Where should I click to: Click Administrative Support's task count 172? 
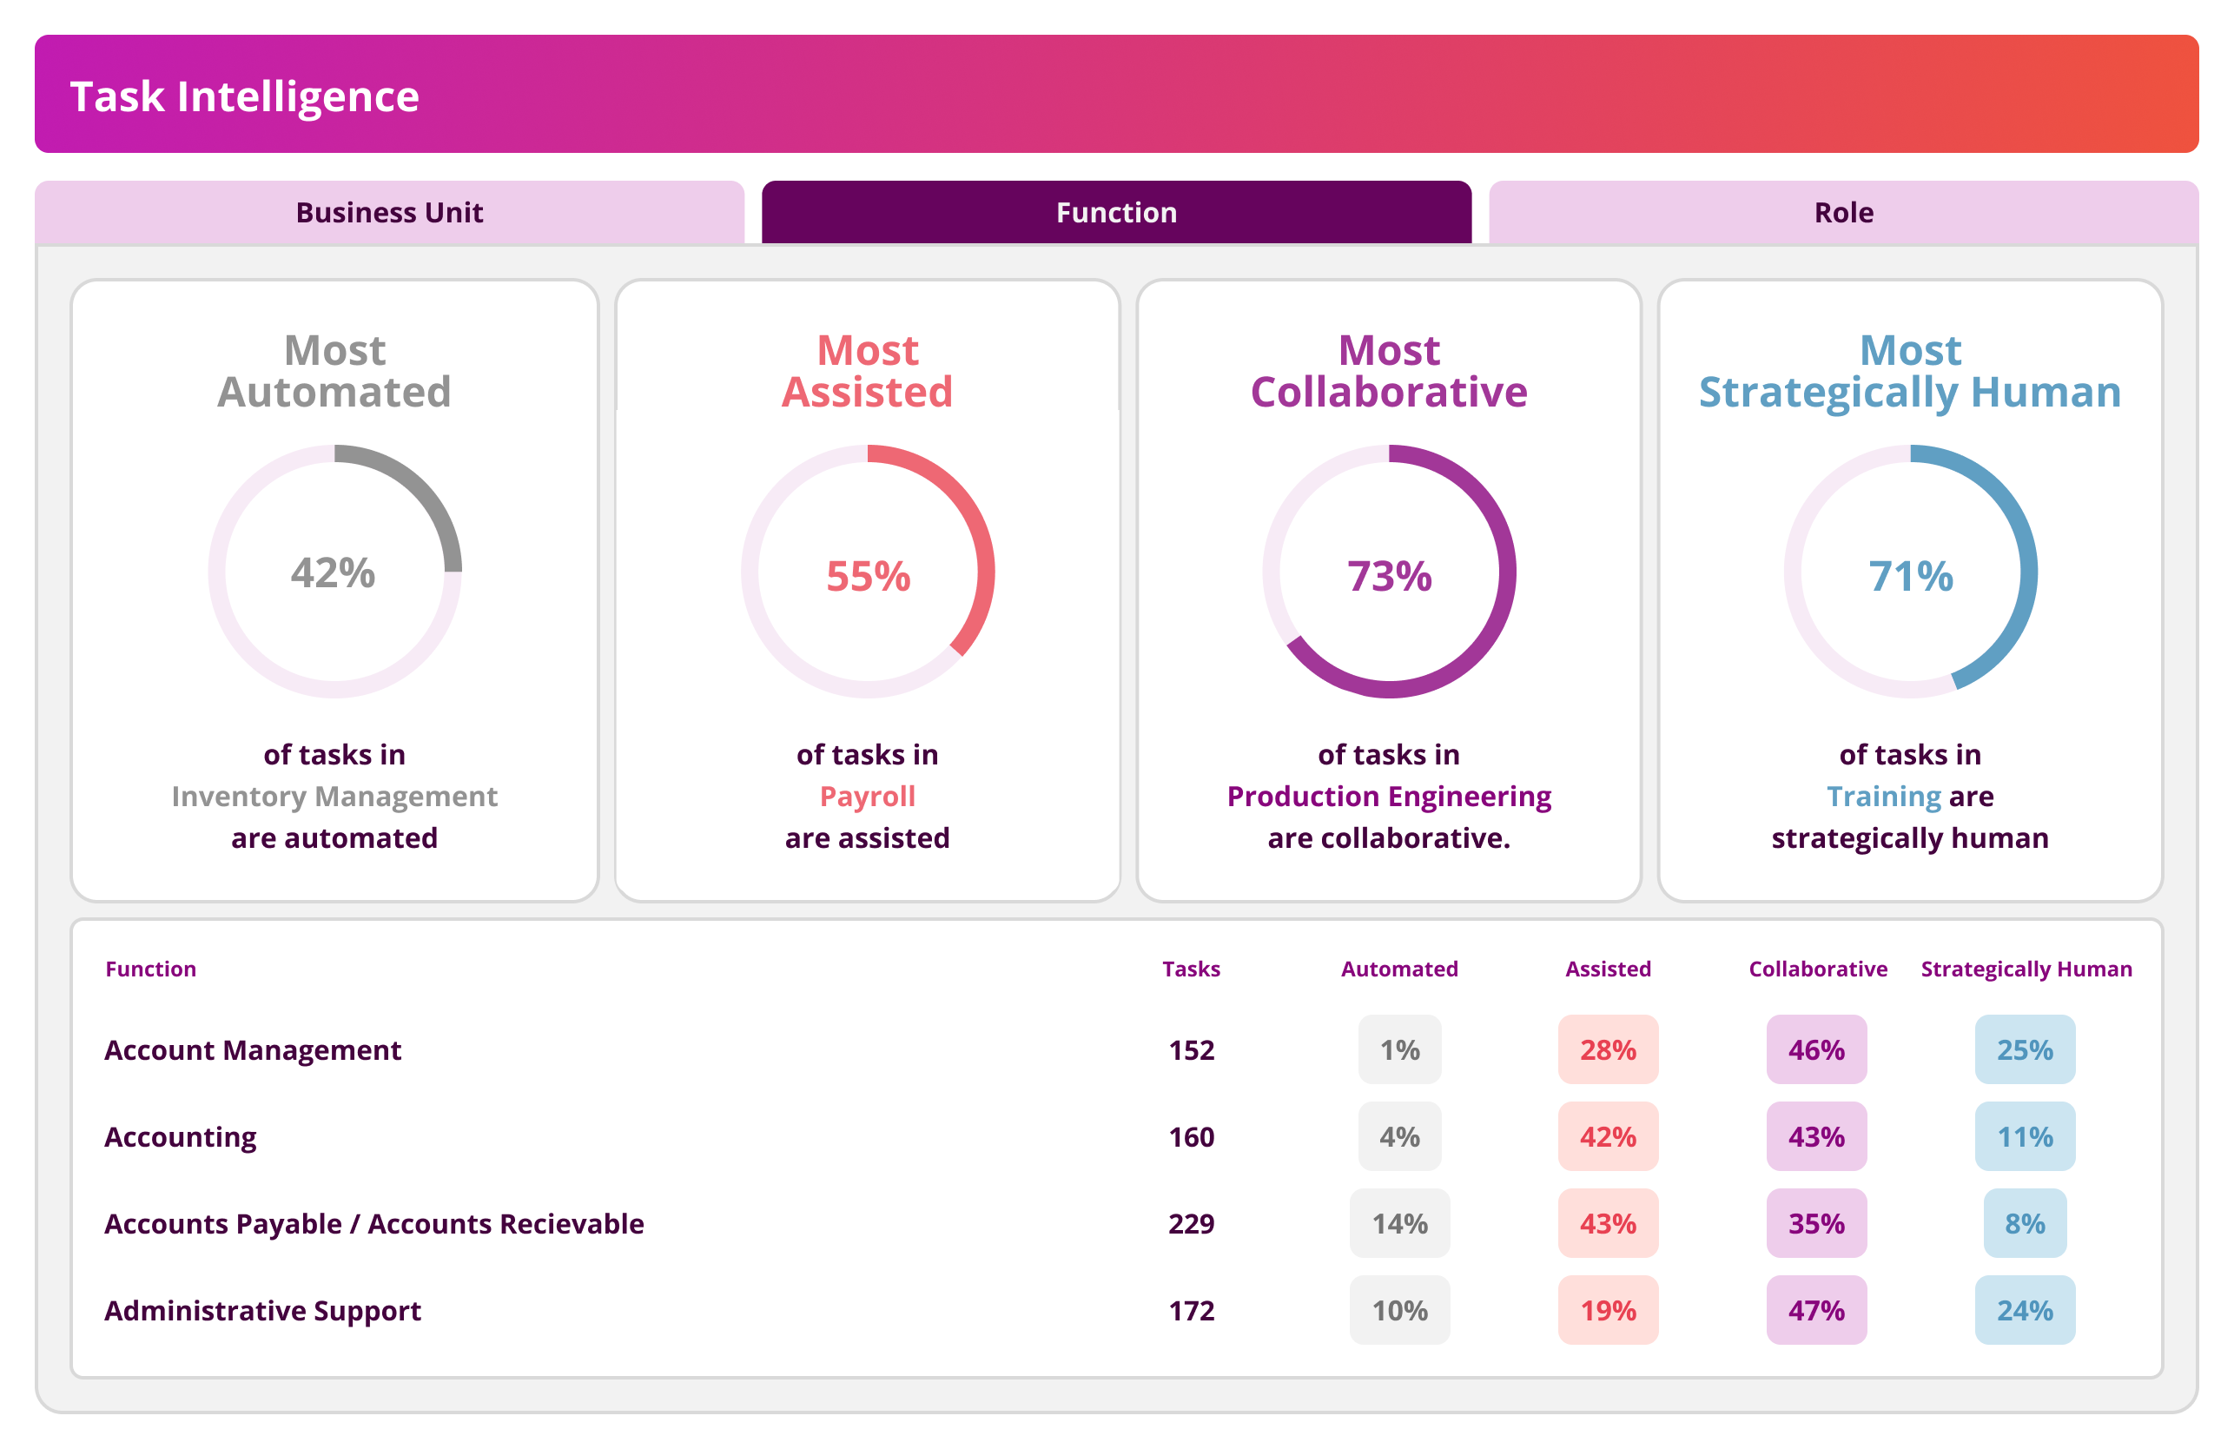[1191, 1311]
